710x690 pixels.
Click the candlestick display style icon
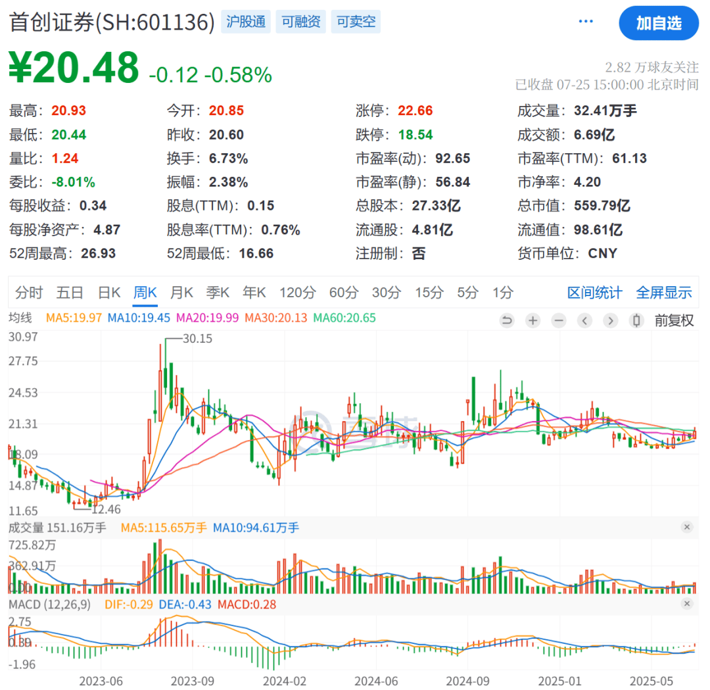coord(636,321)
